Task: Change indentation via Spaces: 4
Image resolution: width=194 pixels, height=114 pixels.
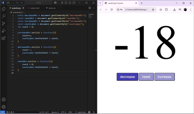Action: coord(55,112)
